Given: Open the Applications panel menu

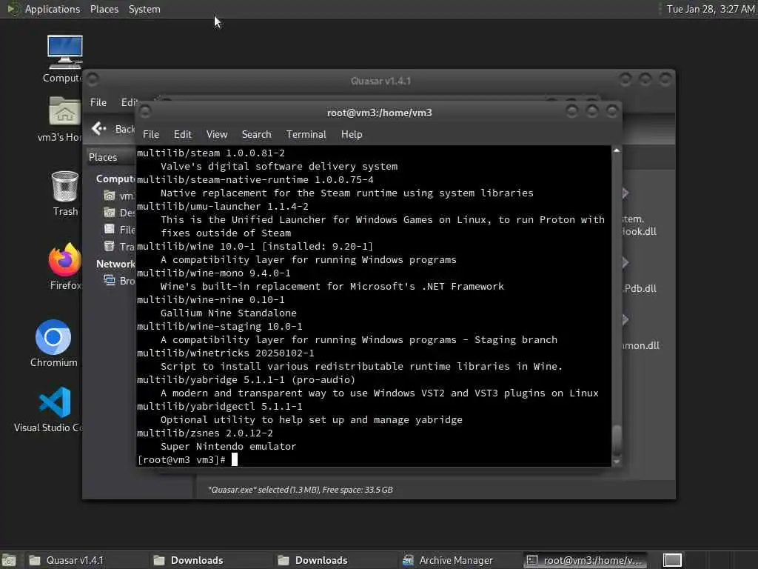Looking at the screenshot, I should pyautogui.click(x=53, y=9).
